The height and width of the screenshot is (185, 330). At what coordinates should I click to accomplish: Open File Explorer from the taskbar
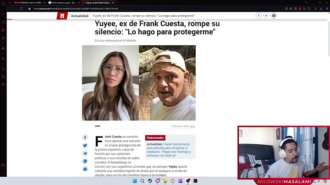tap(165, 181)
